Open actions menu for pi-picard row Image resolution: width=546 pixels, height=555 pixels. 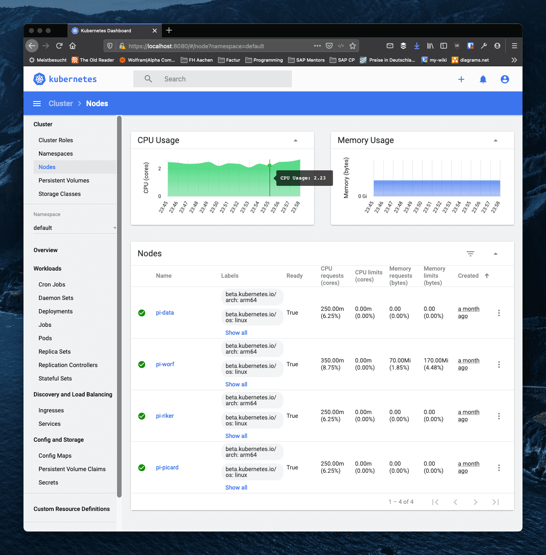coord(499,468)
